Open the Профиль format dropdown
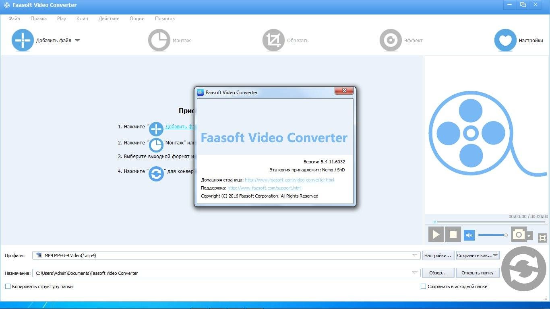The width and height of the screenshot is (550, 309). click(x=415, y=255)
